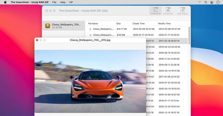223x116 pixels.
Task: Click the orange car preview image
Action: (90, 81)
